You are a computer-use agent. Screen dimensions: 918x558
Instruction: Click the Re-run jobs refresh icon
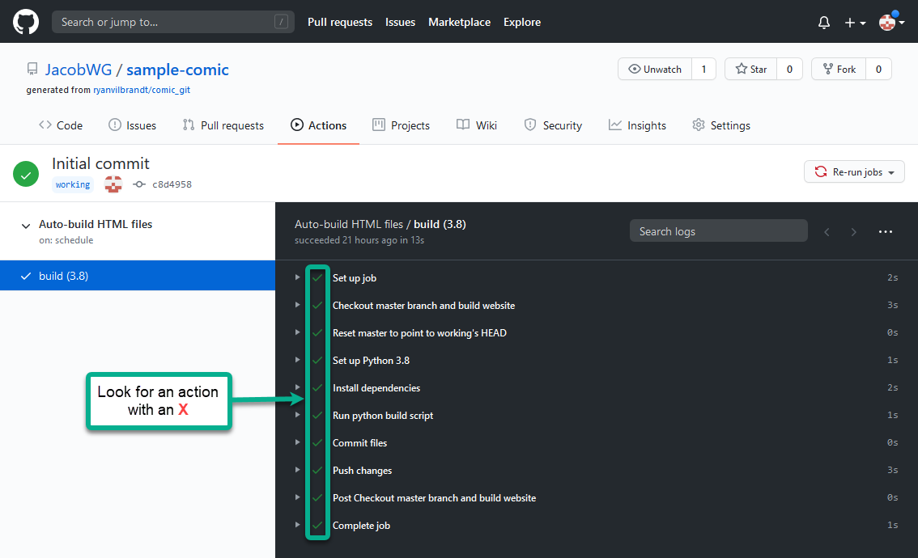point(821,172)
